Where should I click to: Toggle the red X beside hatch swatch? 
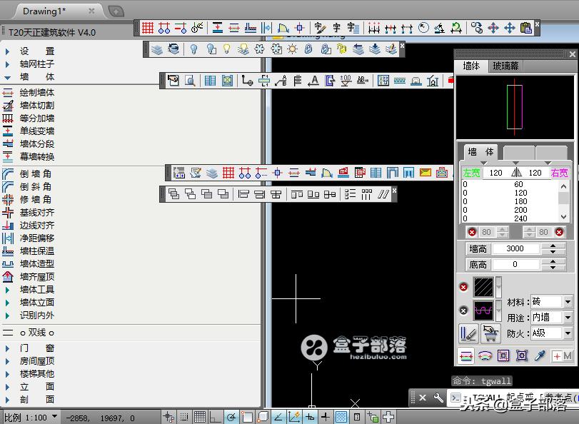pos(463,287)
